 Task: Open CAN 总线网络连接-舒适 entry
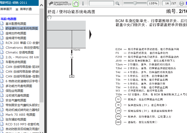(22, 72)
